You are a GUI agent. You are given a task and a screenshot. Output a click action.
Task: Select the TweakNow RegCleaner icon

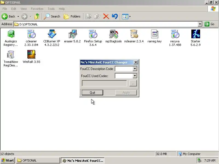click(11, 54)
